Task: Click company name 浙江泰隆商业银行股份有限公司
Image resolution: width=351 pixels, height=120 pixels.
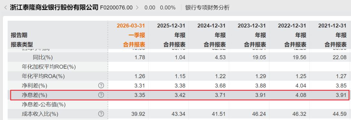Action: 54,7
